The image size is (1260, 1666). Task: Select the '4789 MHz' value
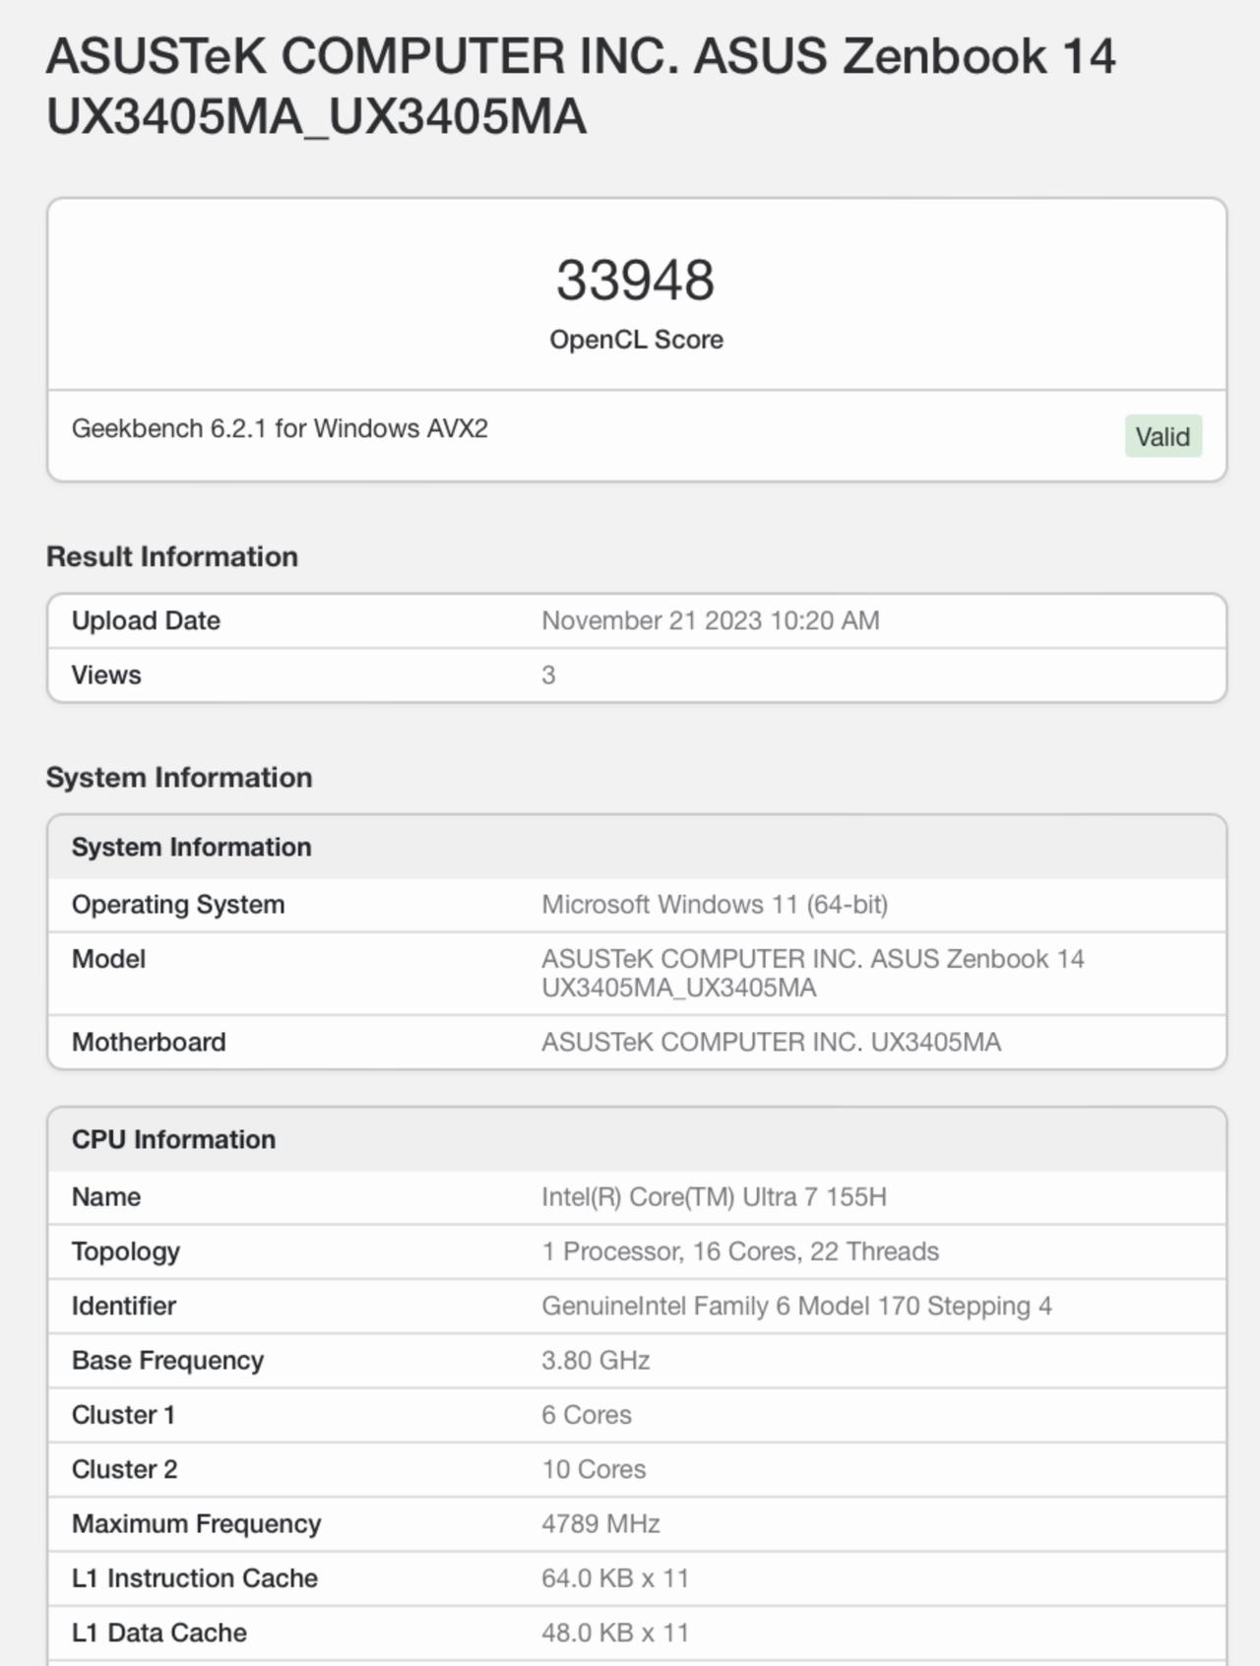600,1523
